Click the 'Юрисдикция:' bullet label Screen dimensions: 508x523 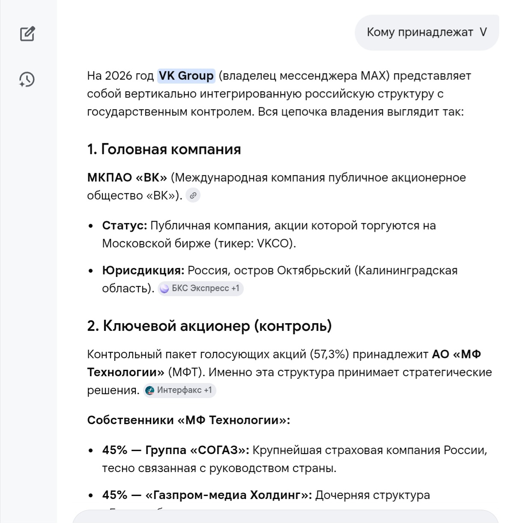click(143, 270)
